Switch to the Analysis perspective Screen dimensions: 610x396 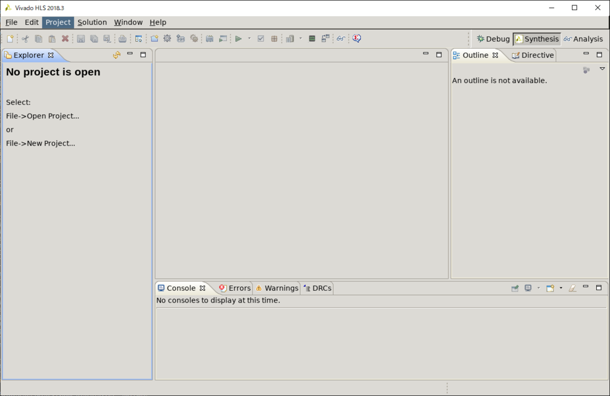pos(583,39)
